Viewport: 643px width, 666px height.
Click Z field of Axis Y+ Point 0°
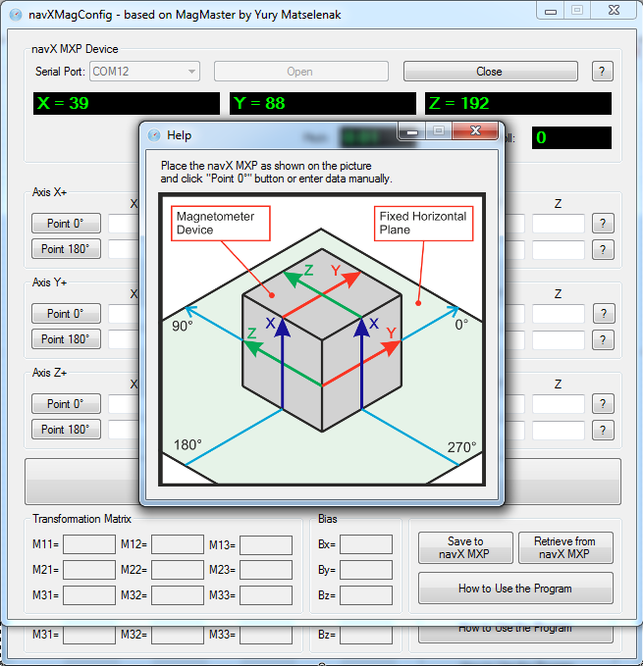(x=559, y=314)
